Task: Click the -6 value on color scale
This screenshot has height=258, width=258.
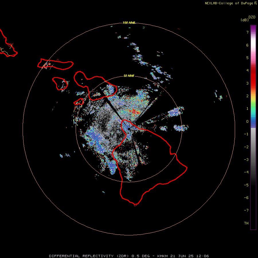Action: 246,198
